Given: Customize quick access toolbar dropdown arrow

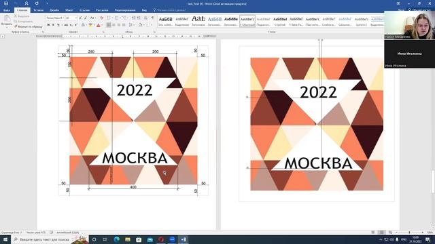Looking at the screenshot, I should (x=47, y=3).
